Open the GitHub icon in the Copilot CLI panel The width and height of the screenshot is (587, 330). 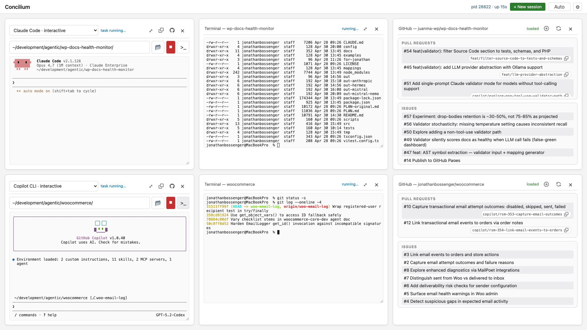[x=172, y=186]
